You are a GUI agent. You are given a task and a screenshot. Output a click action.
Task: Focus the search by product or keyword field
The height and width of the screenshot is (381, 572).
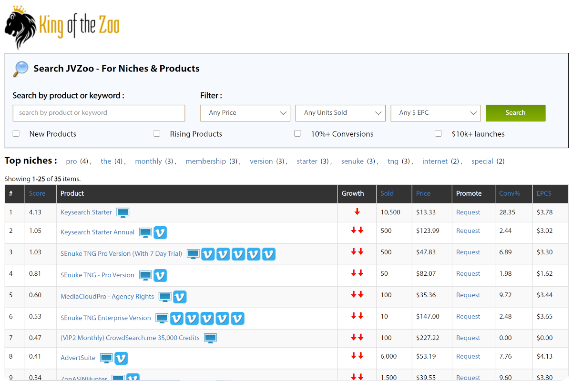99,113
